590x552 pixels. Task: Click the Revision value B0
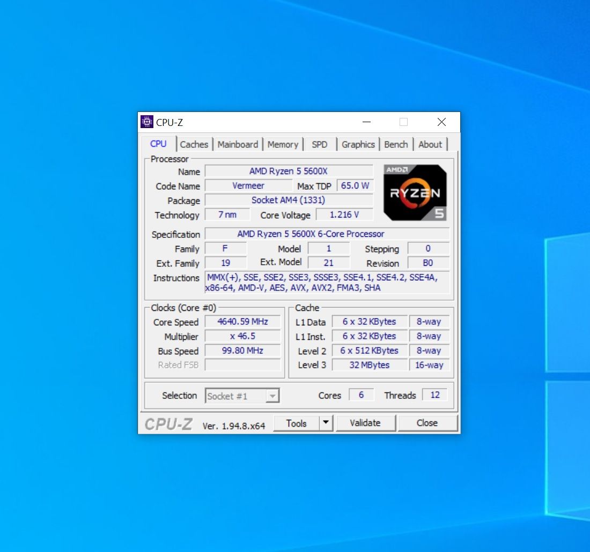tap(428, 263)
